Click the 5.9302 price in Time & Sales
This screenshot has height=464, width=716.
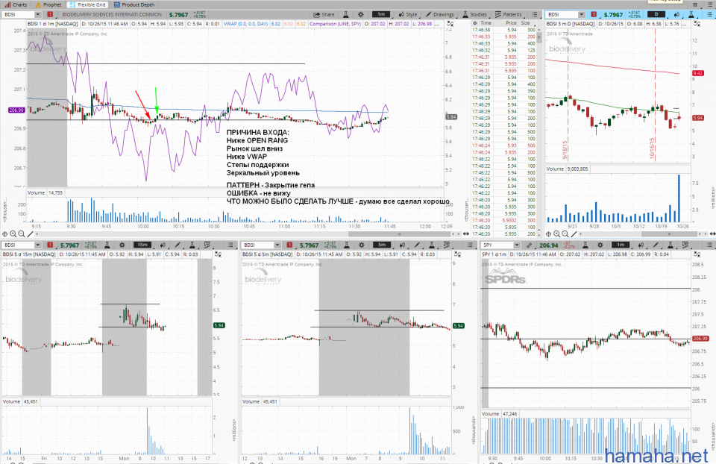(x=509, y=220)
